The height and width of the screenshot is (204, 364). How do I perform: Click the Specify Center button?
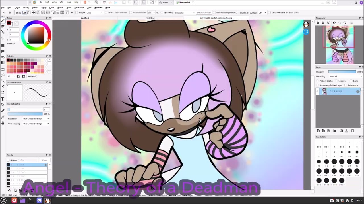[203, 12]
